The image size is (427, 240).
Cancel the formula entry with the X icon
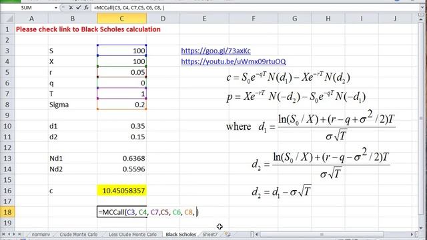click(x=71, y=7)
